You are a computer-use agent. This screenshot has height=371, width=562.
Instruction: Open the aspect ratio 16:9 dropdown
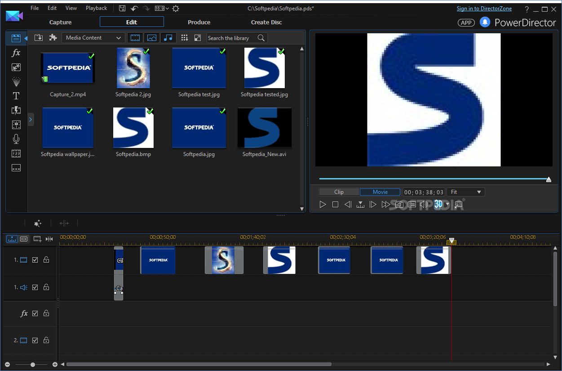pos(162,9)
